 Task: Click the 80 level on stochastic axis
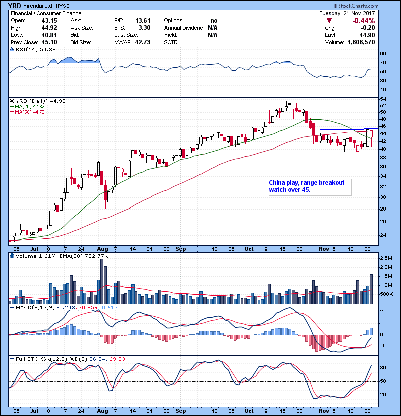click(383, 368)
